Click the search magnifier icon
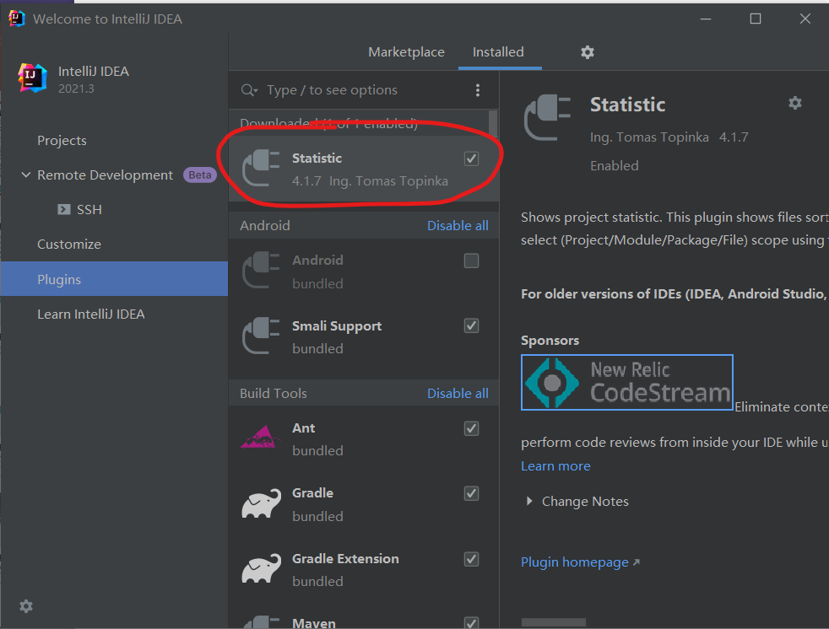This screenshot has height=629, width=829. pos(248,90)
